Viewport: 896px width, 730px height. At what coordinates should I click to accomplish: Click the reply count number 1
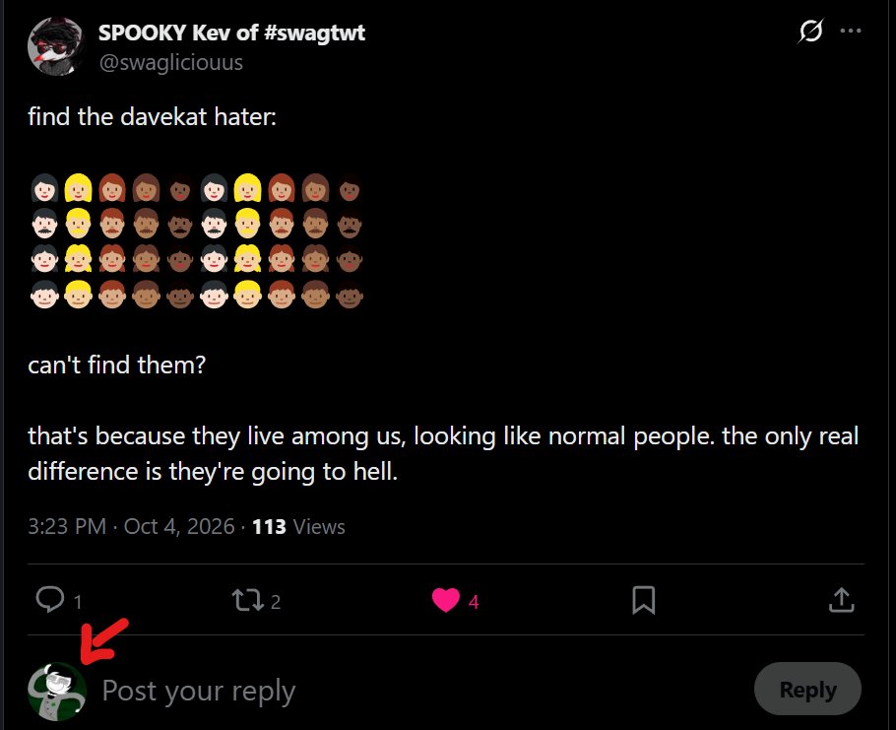[x=78, y=602]
